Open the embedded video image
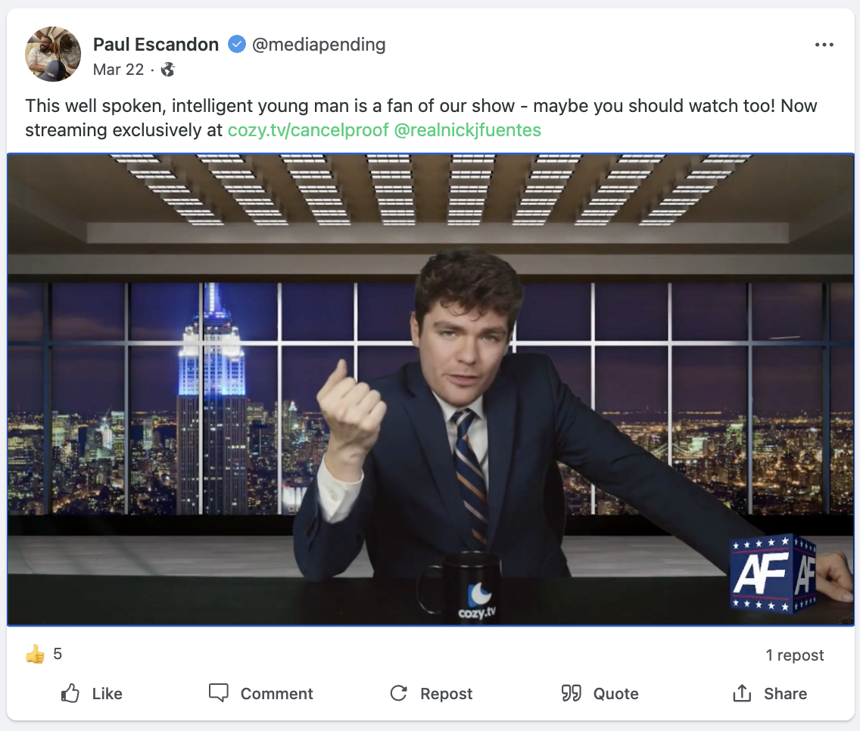The image size is (860, 731). click(431, 390)
